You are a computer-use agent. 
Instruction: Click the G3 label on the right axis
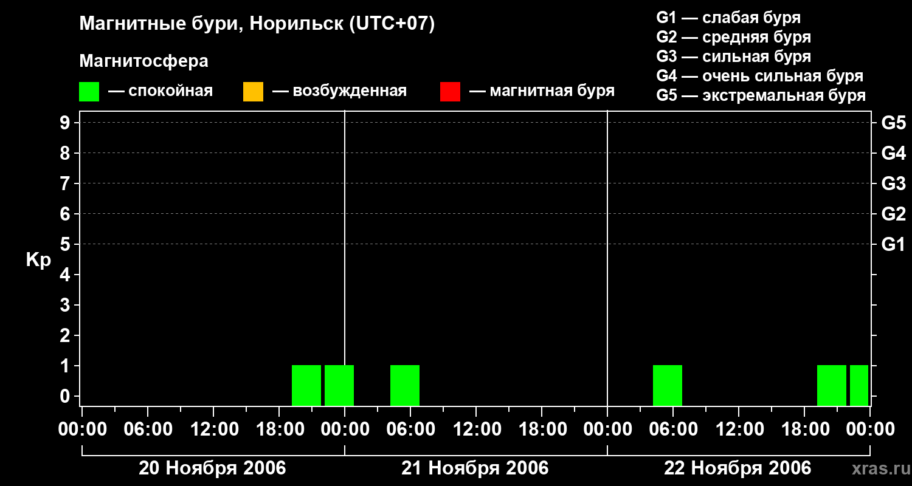click(893, 183)
